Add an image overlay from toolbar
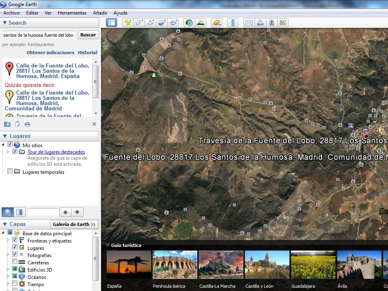This screenshot has height=291, width=388. pyautogui.click(x=162, y=23)
